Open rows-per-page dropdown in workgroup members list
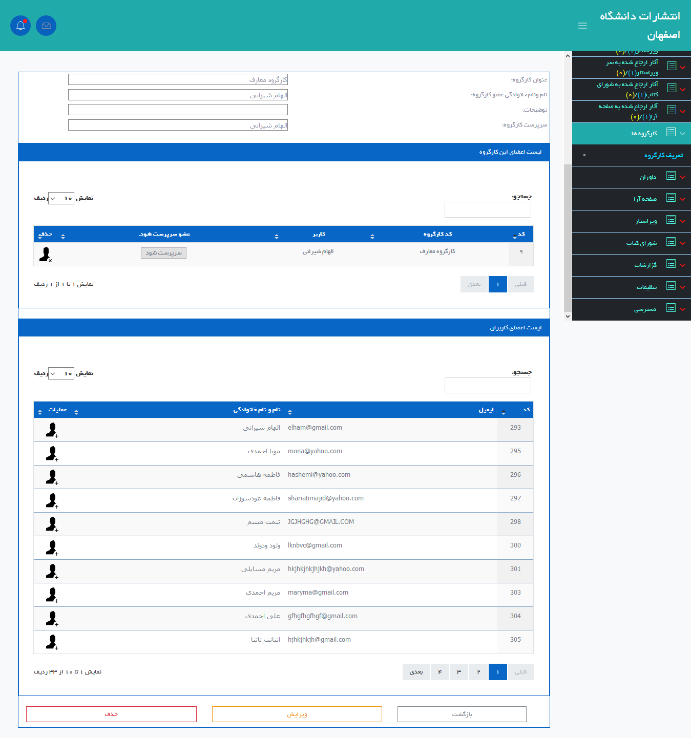This screenshot has height=738, width=691. (x=61, y=198)
